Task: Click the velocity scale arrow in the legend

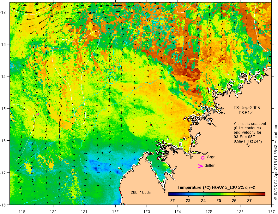Action: tap(244, 146)
